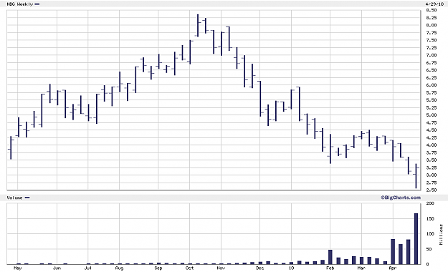Click the "NBC Weekly" chart title
448x272 pixels.
[x=20, y=4]
